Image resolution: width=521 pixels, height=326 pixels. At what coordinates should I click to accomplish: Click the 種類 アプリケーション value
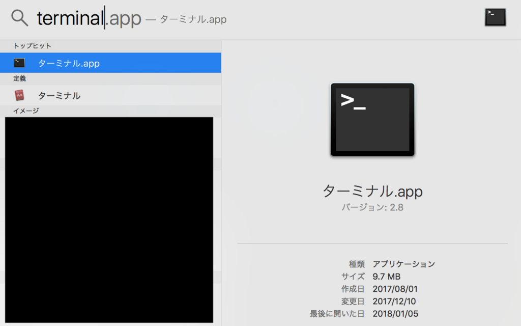tap(403, 264)
